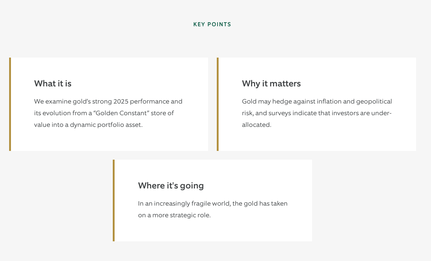431x261 pixels.
Task: Click the words "gold has taken" in bottom card
Action: pyautogui.click(x=266, y=203)
